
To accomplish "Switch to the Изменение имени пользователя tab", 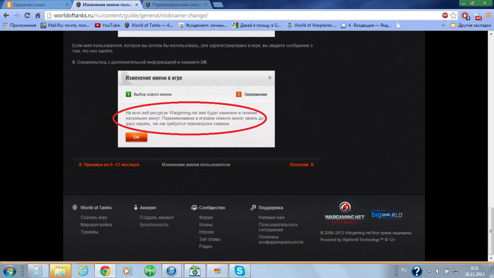I will click(107, 5).
